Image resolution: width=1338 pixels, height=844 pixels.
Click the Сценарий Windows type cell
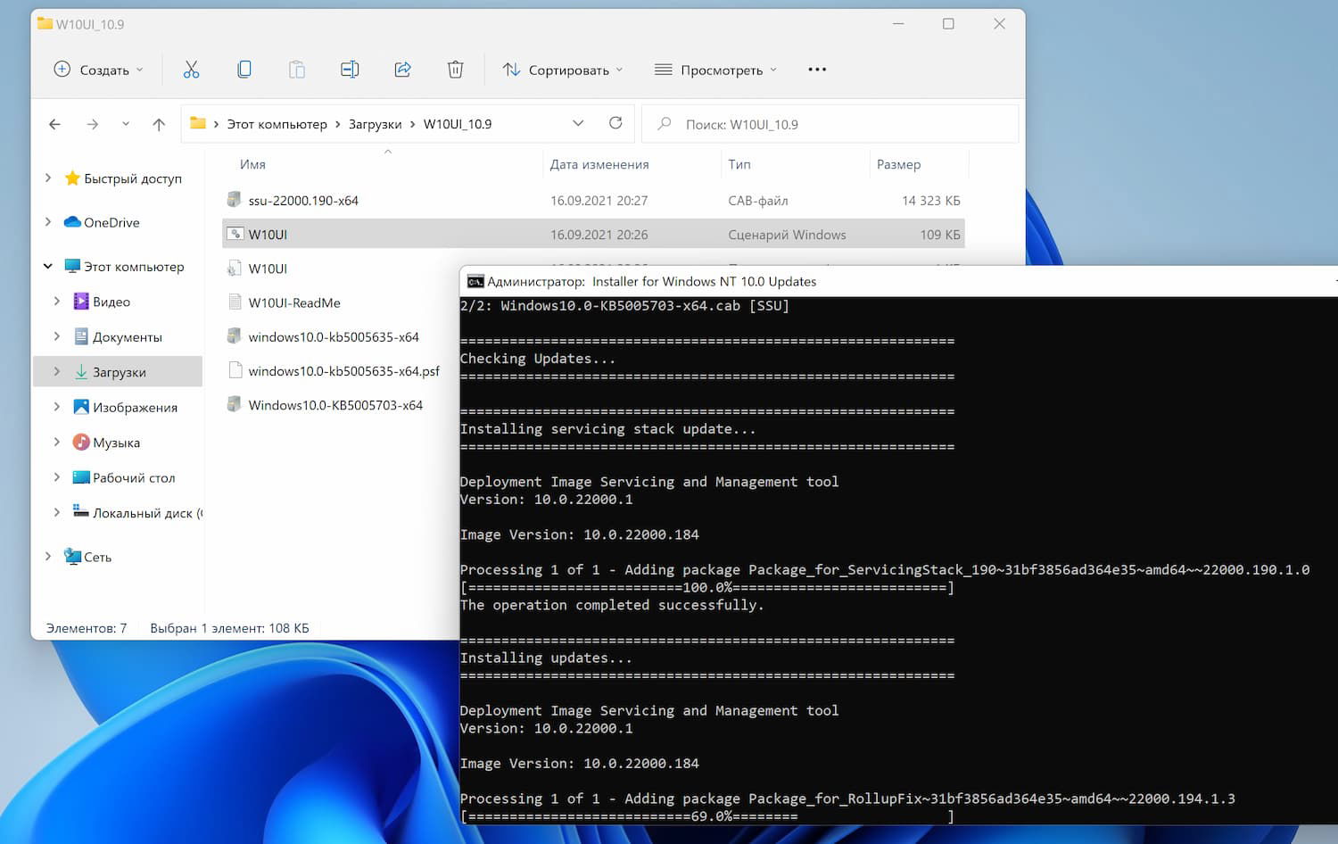pyautogui.click(x=787, y=235)
